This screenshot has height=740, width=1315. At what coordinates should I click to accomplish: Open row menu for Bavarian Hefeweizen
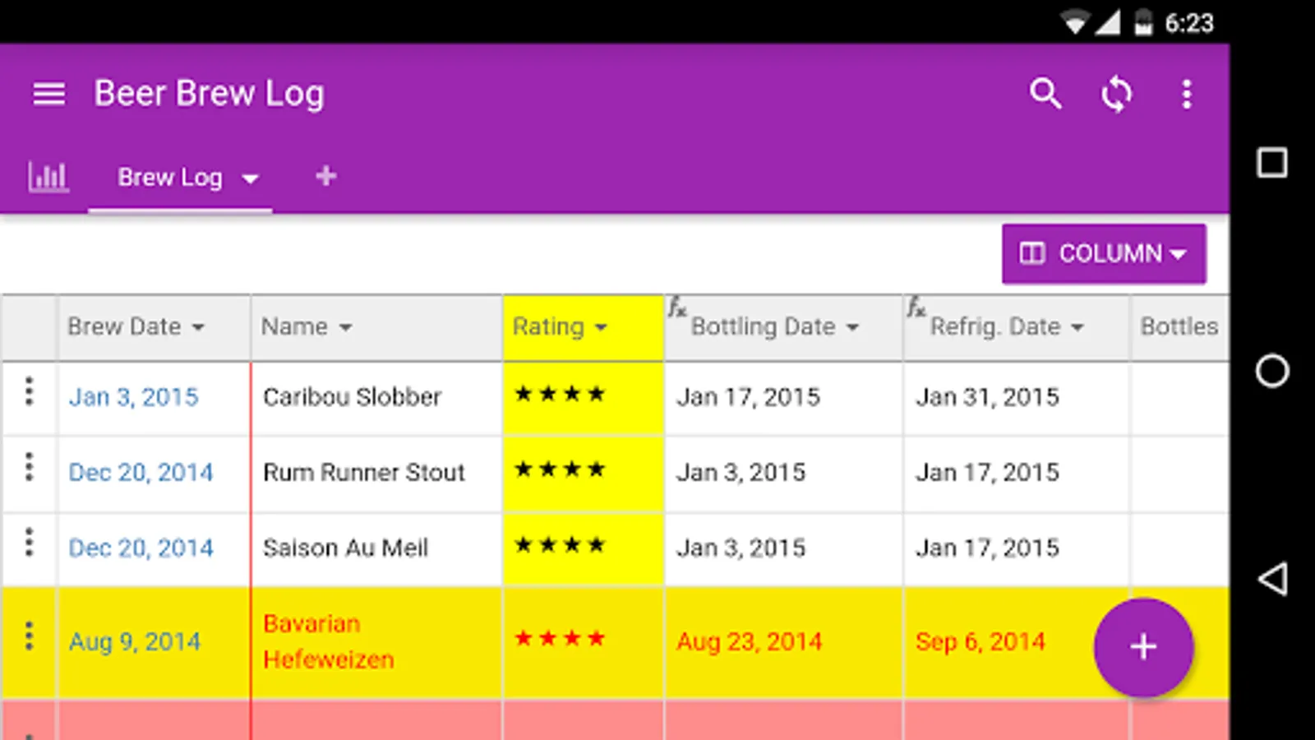tap(29, 636)
